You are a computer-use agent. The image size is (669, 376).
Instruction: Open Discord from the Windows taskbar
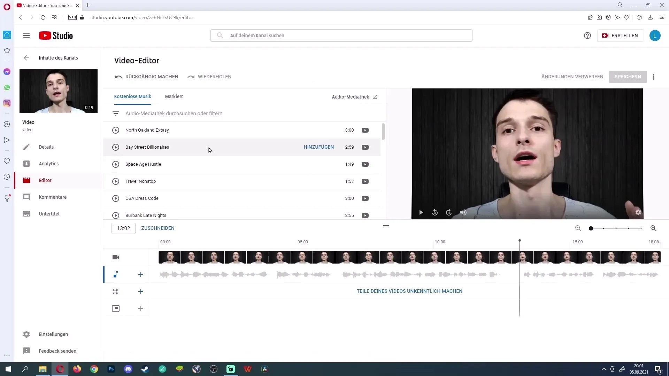tap(128, 369)
